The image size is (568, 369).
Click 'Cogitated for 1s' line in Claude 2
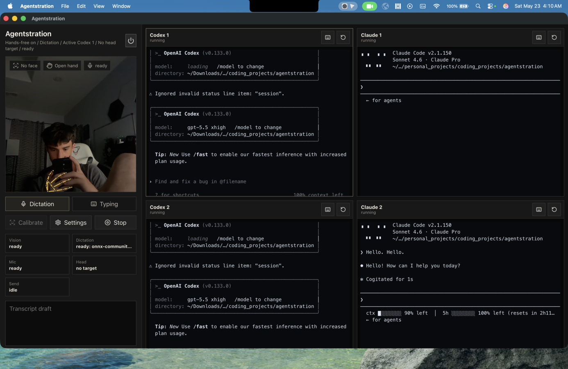pos(389,279)
